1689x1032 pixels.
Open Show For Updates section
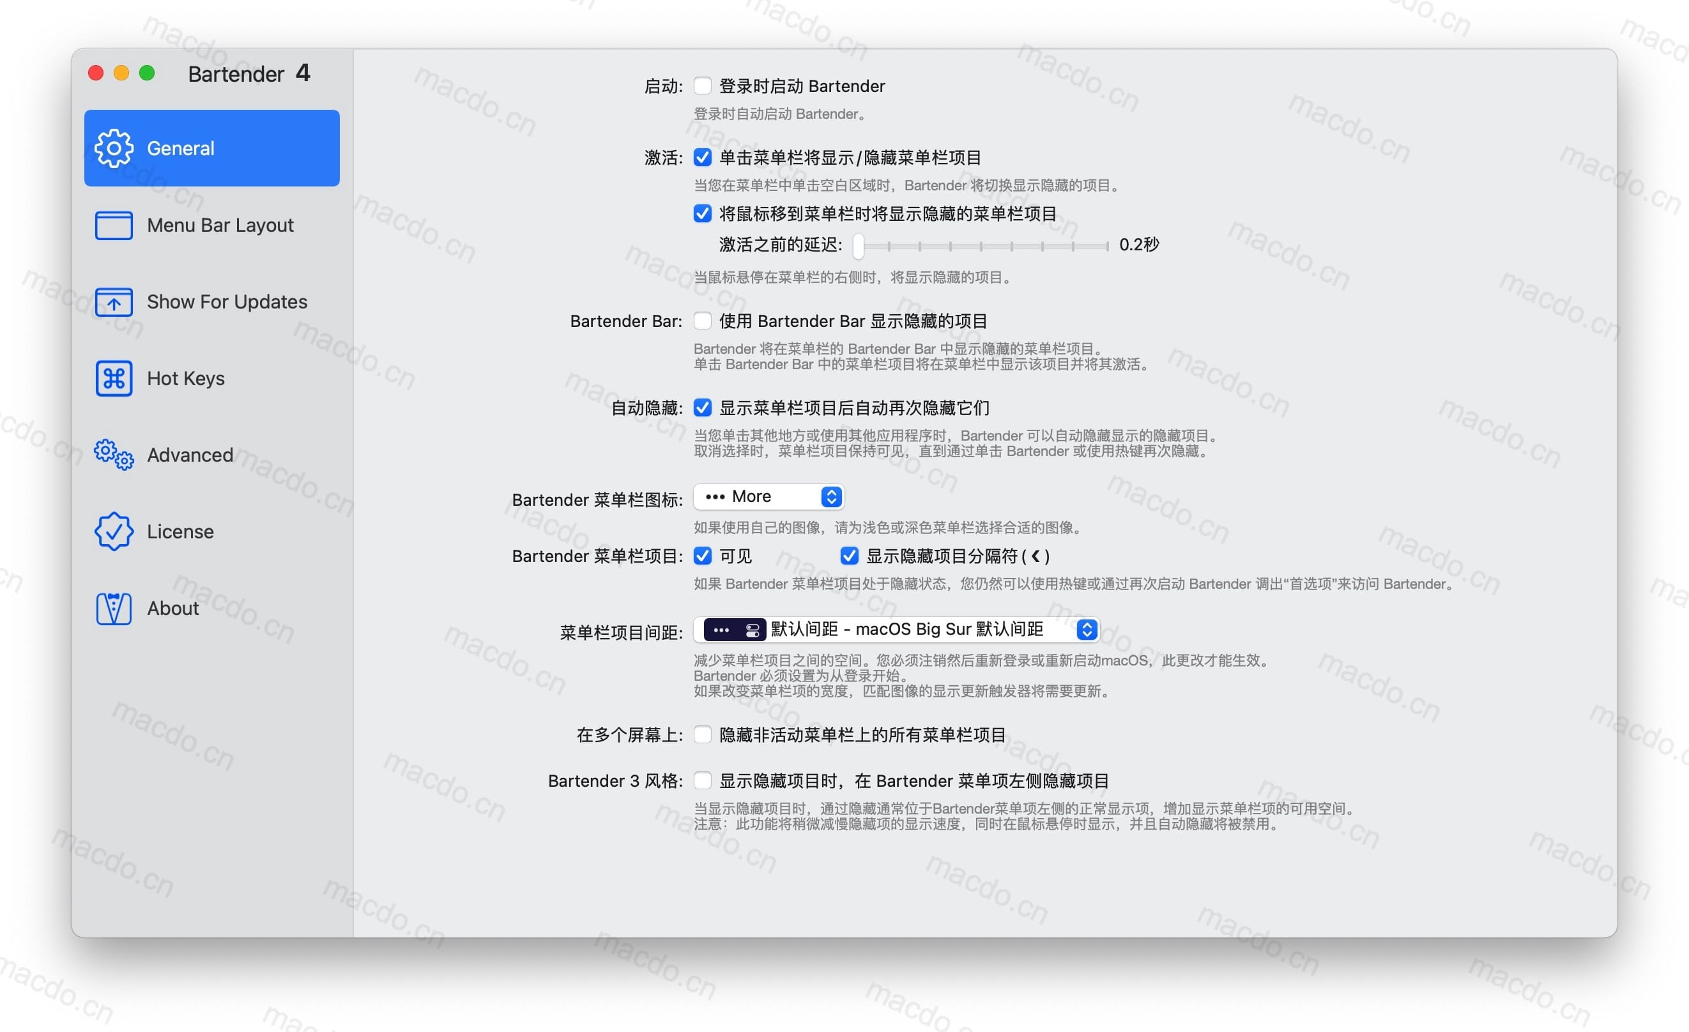(x=212, y=301)
